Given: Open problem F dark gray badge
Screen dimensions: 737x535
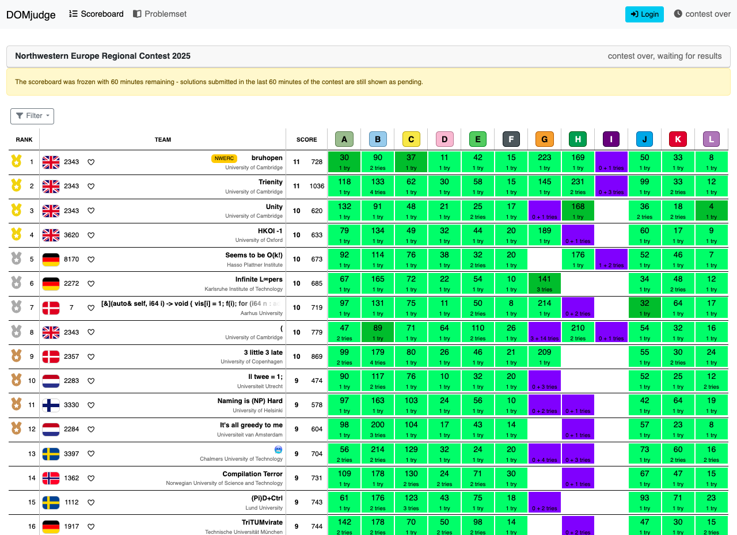Looking at the screenshot, I should [x=511, y=139].
